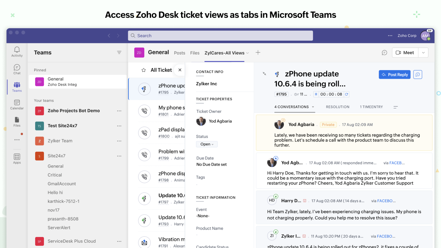441x248 pixels.
Task: Open the Meet dropdown arrow
Action: [x=423, y=53]
